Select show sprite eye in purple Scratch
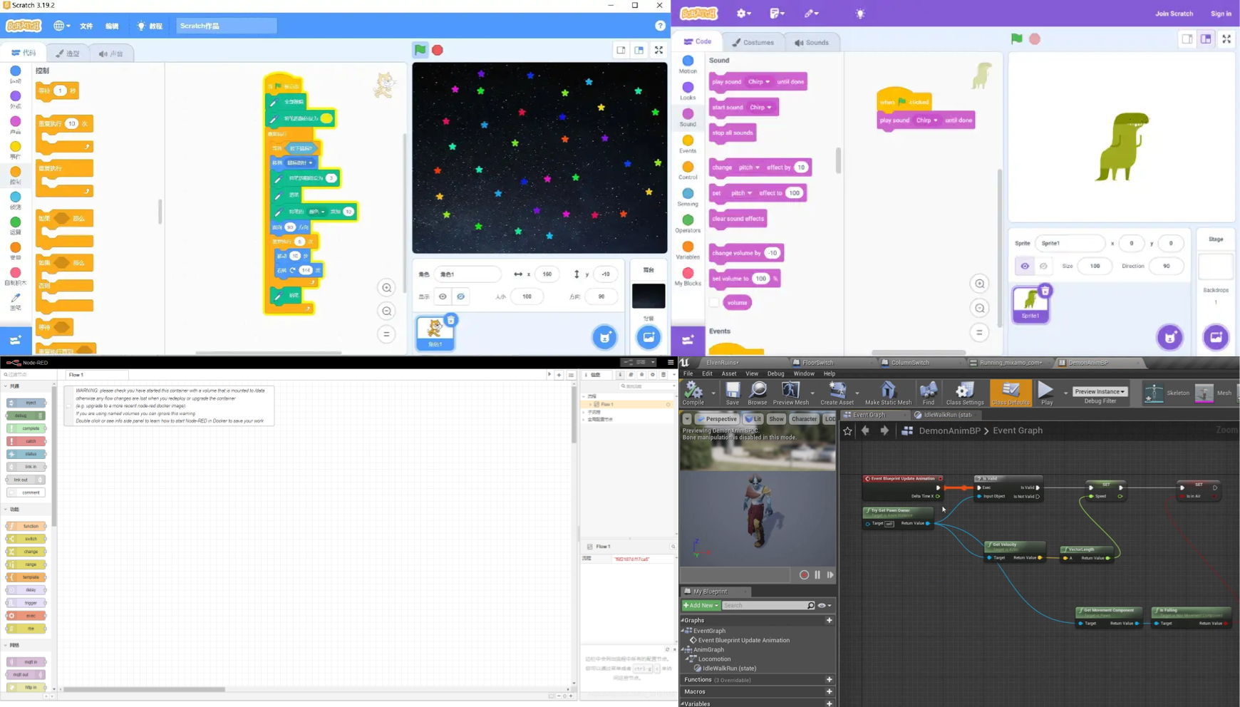Image resolution: width=1240 pixels, height=707 pixels. (1025, 266)
